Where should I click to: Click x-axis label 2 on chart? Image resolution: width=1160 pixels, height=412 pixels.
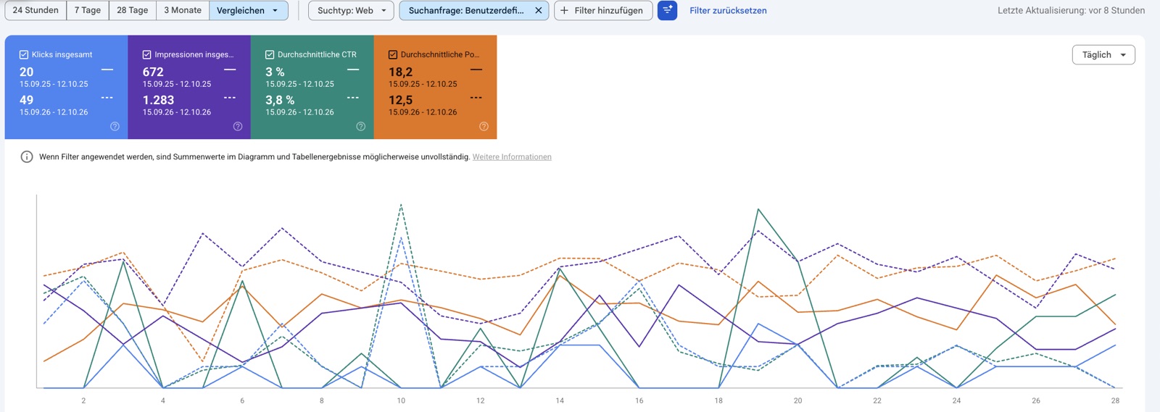pos(83,400)
